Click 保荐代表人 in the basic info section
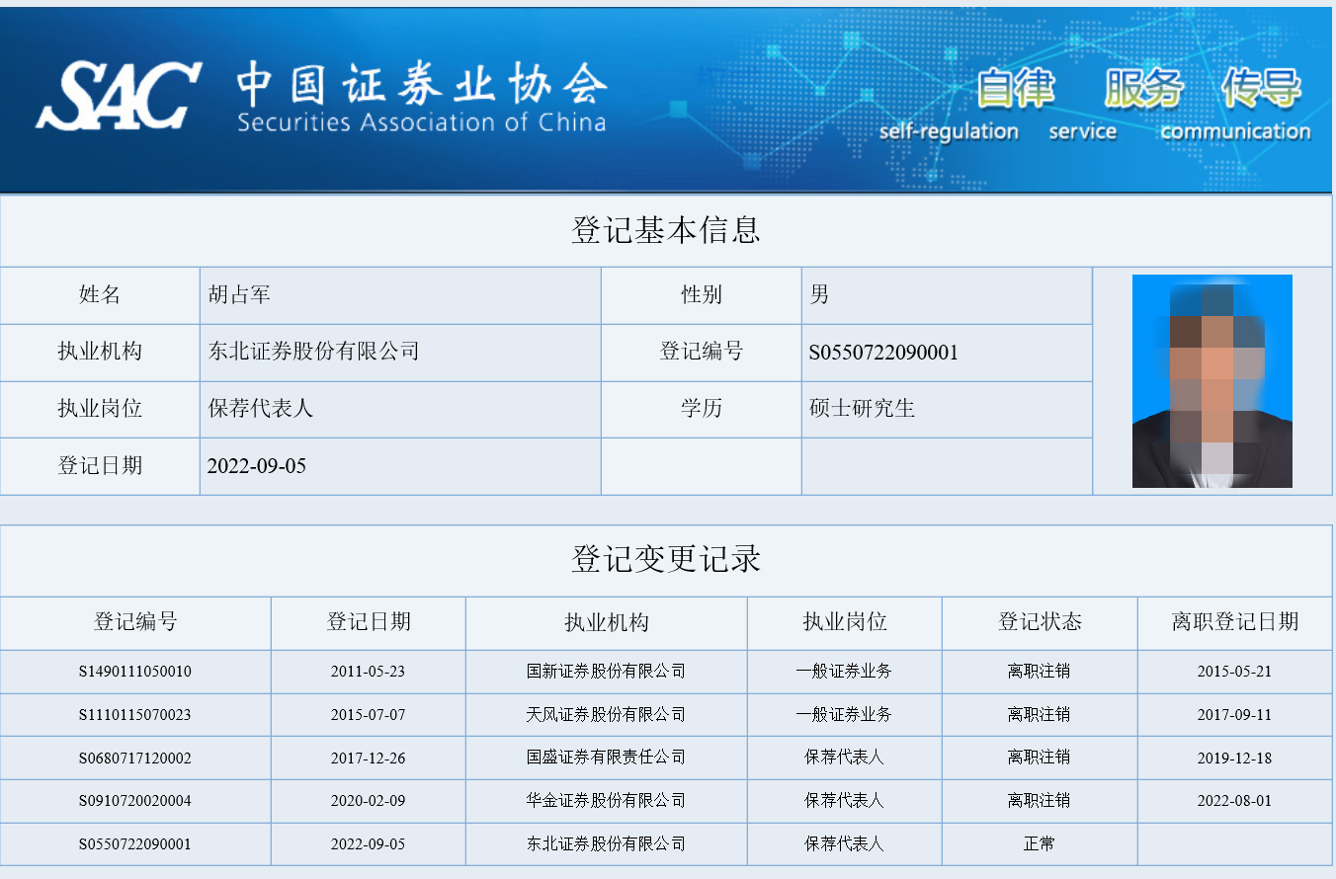1336x879 pixels. pyautogui.click(x=260, y=408)
